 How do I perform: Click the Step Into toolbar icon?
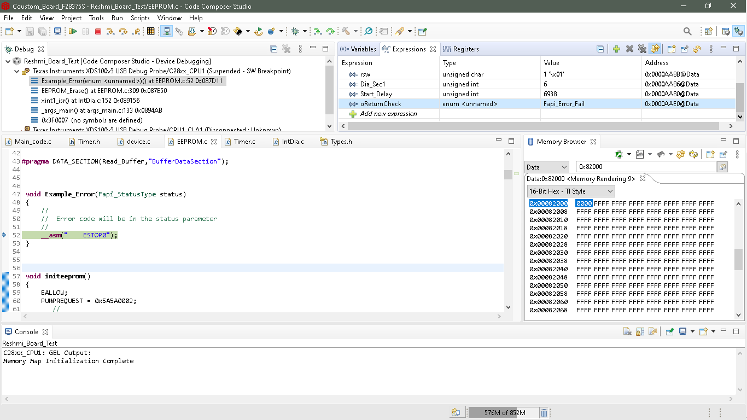point(110,32)
